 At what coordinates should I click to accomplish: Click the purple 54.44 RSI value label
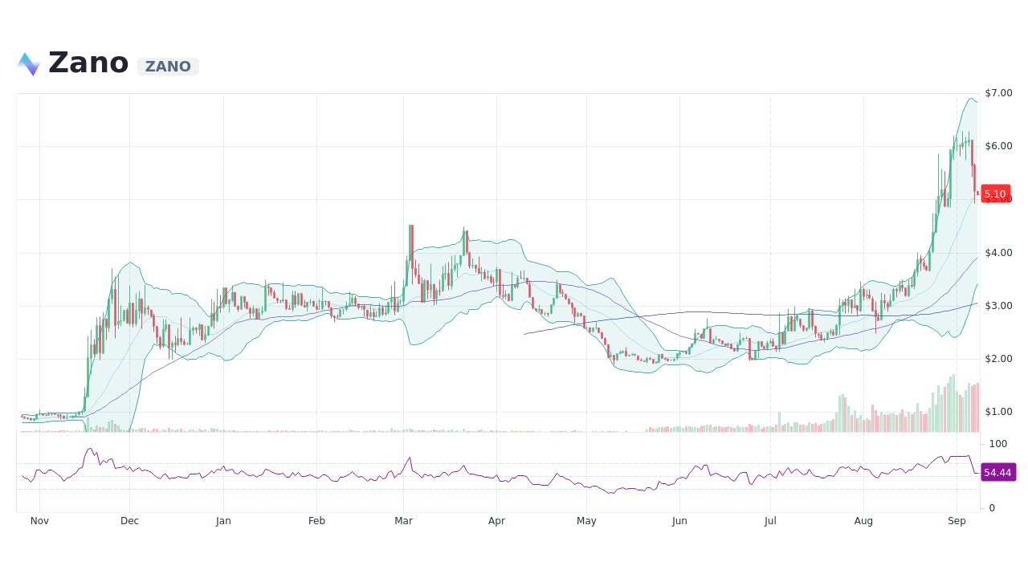(x=998, y=472)
